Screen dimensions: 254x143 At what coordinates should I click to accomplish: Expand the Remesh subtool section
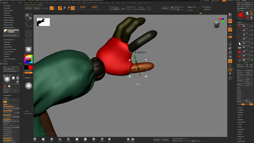click(x=239, y=94)
